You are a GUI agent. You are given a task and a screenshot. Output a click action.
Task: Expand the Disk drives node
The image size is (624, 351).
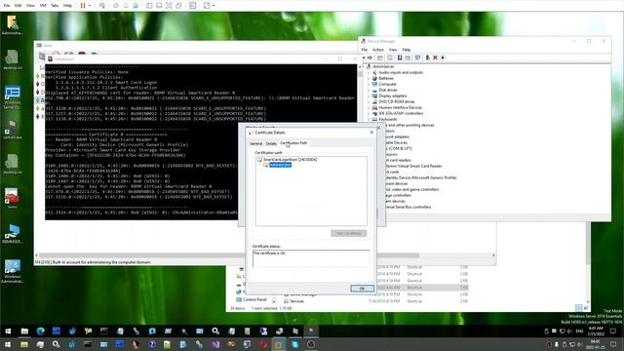click(x=369, y=91)
